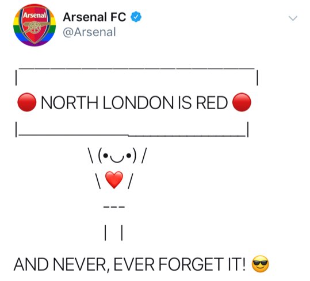Click the top line of the sign

pyautogui.click(x=137, y=68)
